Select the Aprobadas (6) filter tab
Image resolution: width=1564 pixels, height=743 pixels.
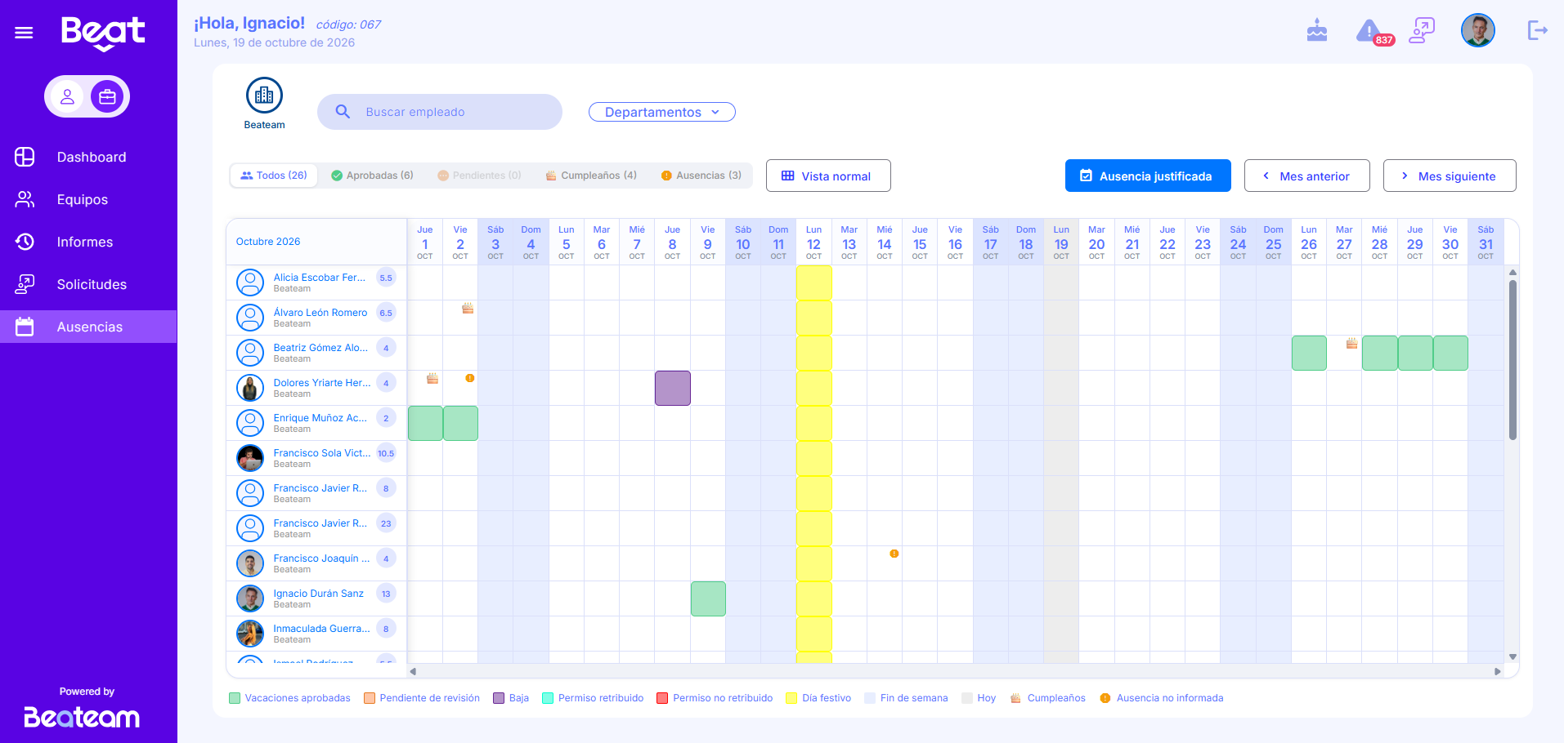(372, 176)
